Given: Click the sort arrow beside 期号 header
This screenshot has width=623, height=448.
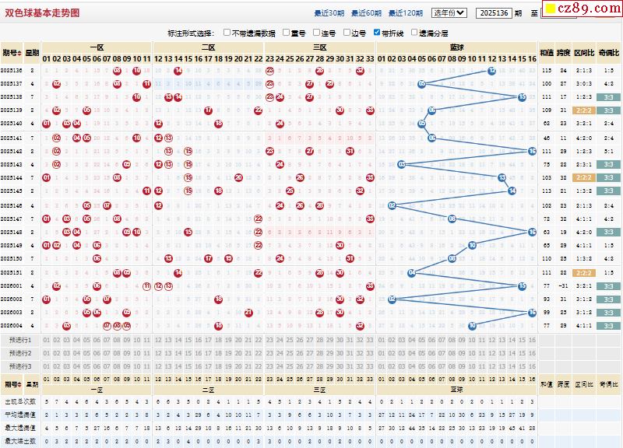Looking at the screenshot, I should coord(19,53).
